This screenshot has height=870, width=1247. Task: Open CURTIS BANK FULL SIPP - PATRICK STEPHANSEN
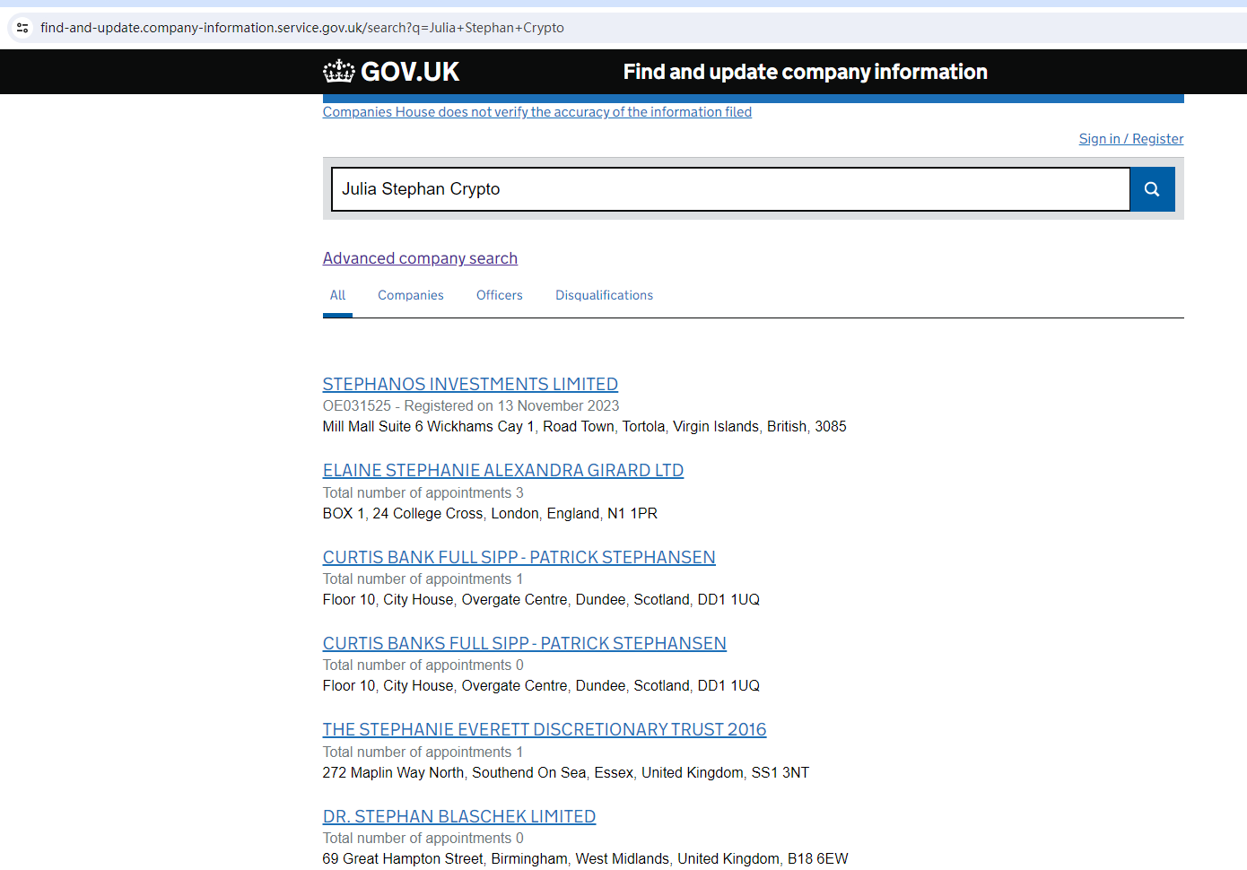coord(519,557)
